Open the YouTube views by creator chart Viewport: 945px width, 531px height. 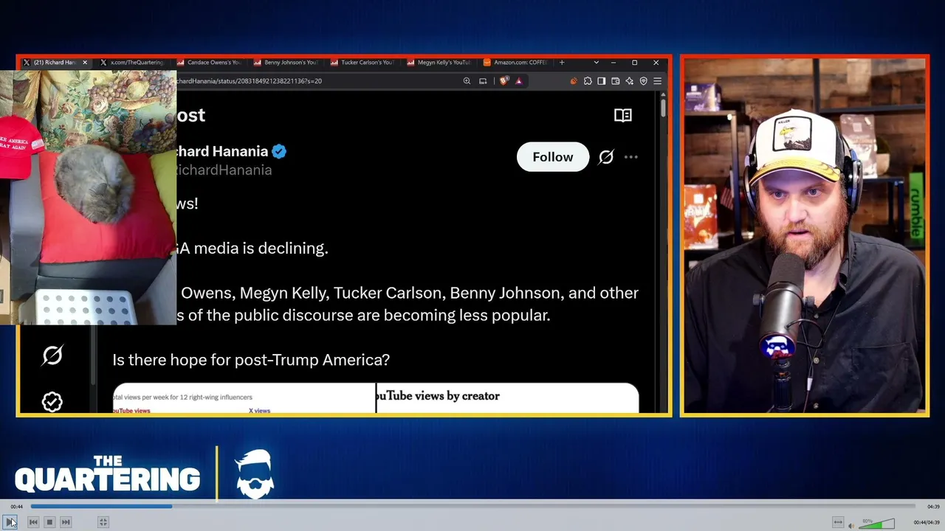click(508, 398)
